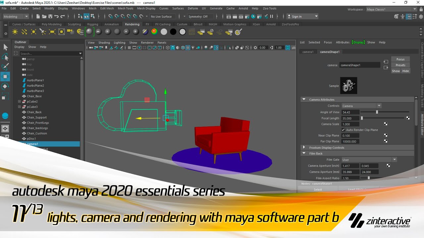Click the ramp shader colorful sphere icon
The width and height of the screenshot is (424, 238).
(x=154, y=32)
